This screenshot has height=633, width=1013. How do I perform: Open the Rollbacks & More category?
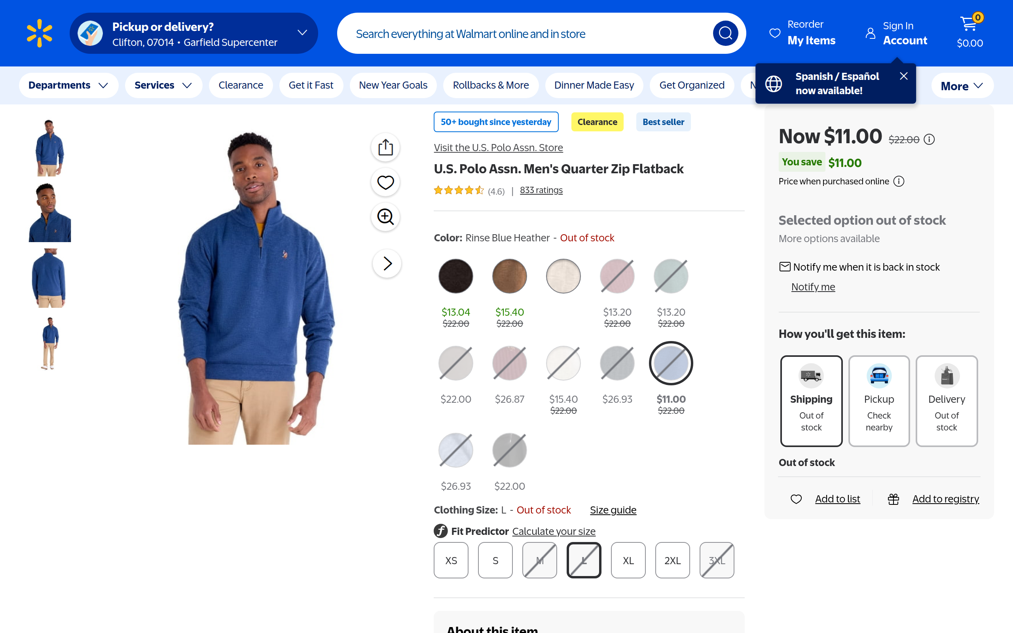click(491, 85)
